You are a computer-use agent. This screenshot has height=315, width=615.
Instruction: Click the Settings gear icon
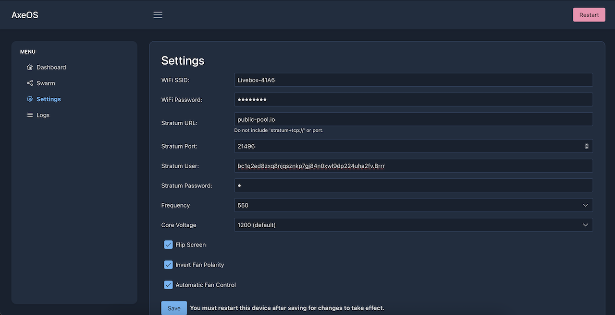click(x=30, y=99)
